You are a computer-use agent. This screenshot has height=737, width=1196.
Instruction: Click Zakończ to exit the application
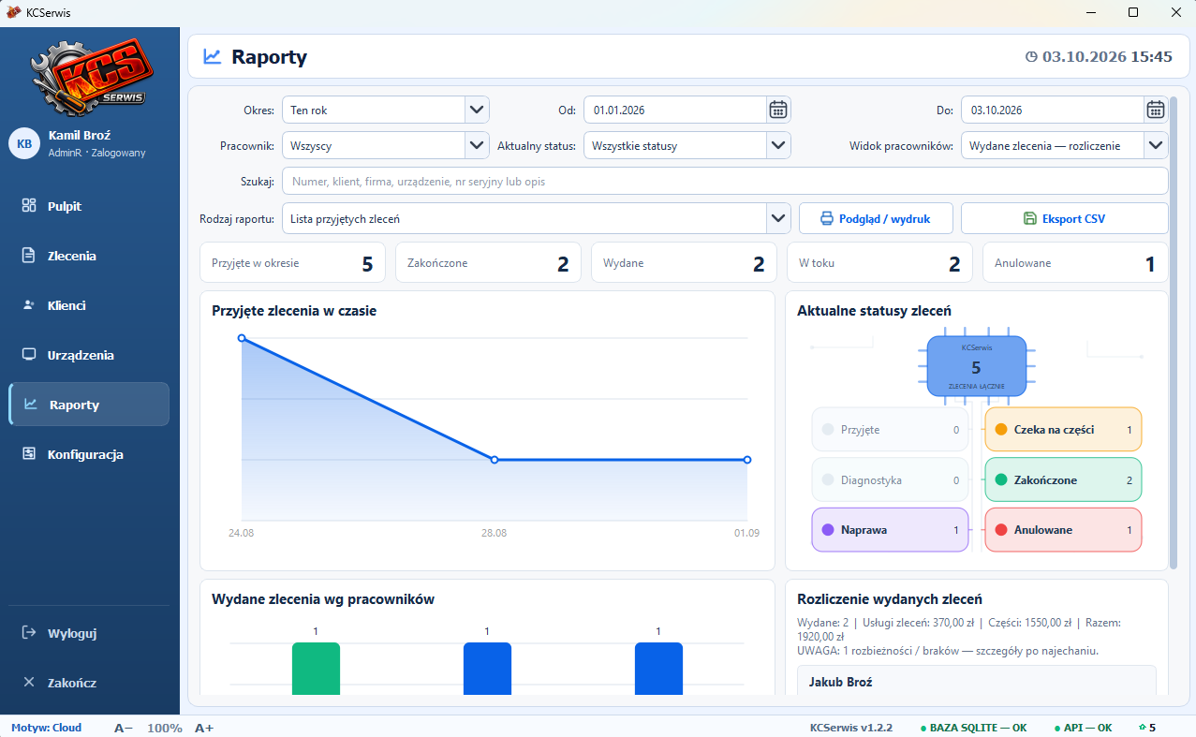point(89,683)
